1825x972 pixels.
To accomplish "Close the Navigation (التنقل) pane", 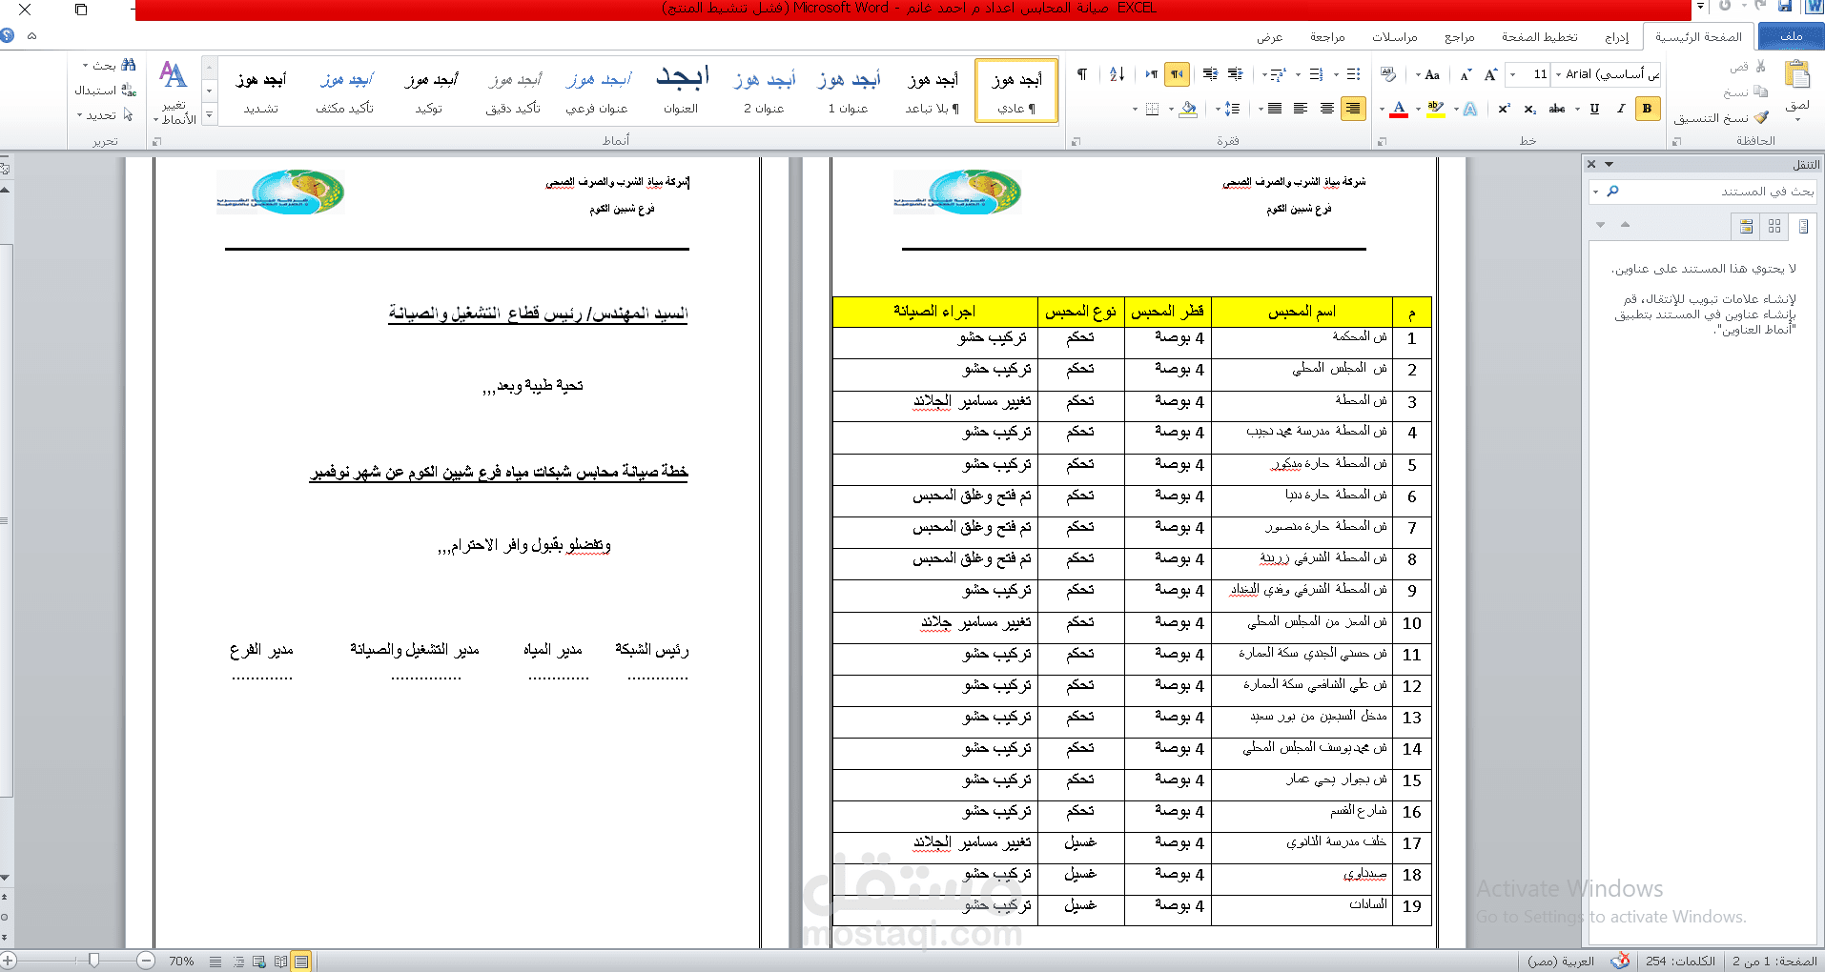I will [1591, 164].
